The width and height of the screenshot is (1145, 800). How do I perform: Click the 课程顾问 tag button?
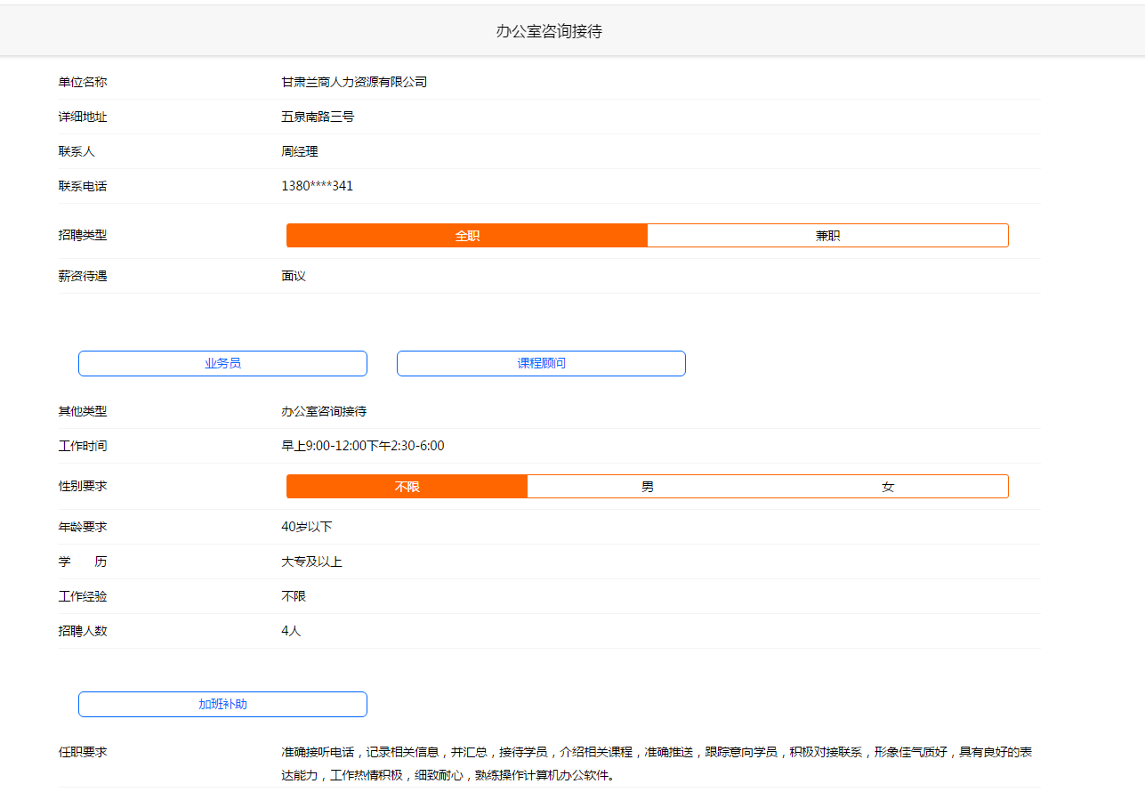point(541,364)
